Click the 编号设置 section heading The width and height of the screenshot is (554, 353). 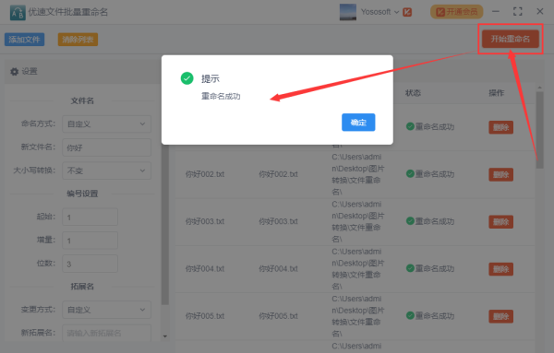[x=82, y=194]
